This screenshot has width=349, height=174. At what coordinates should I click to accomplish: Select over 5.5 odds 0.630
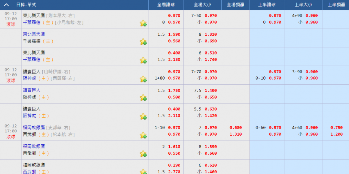211,109
